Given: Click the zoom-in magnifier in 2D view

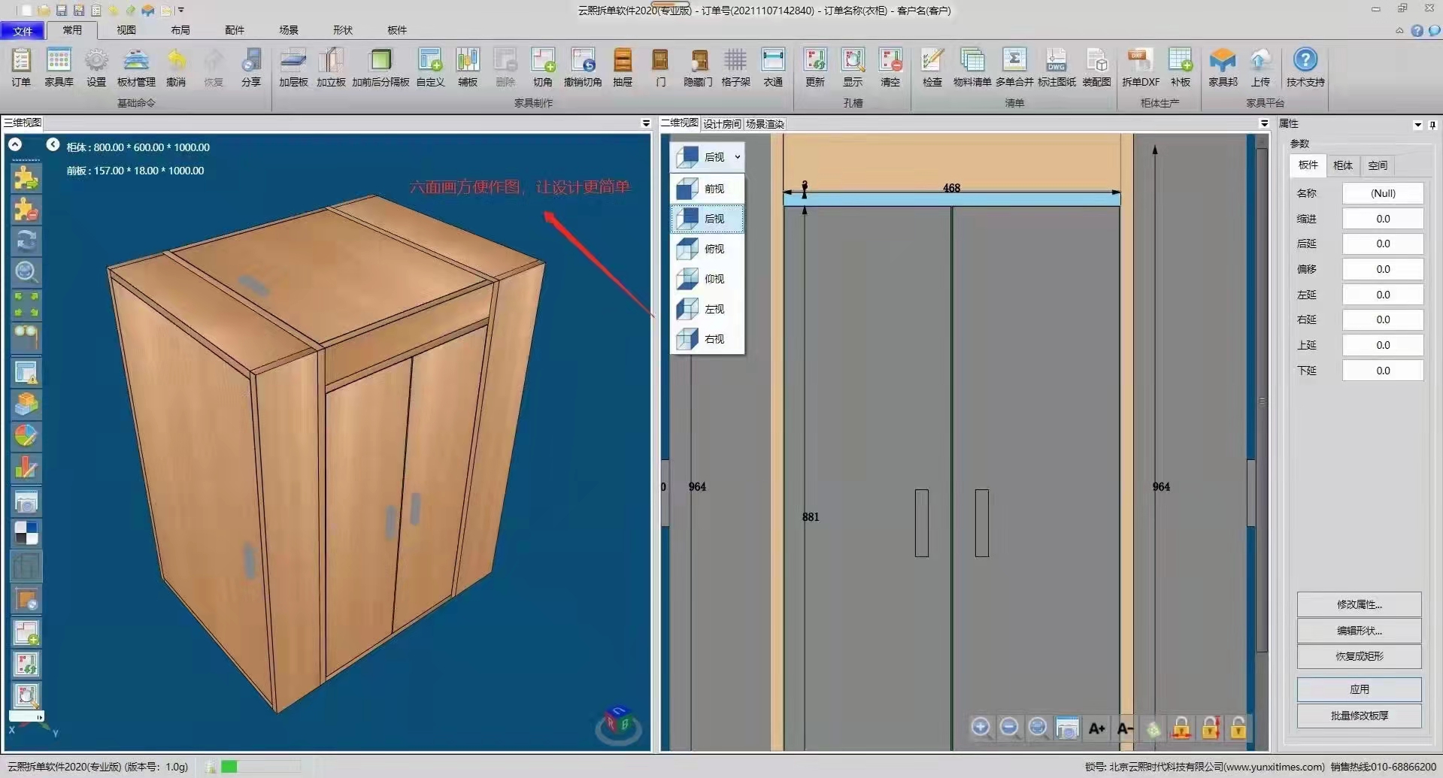Looking at the screenshot, I should (981, 727).
